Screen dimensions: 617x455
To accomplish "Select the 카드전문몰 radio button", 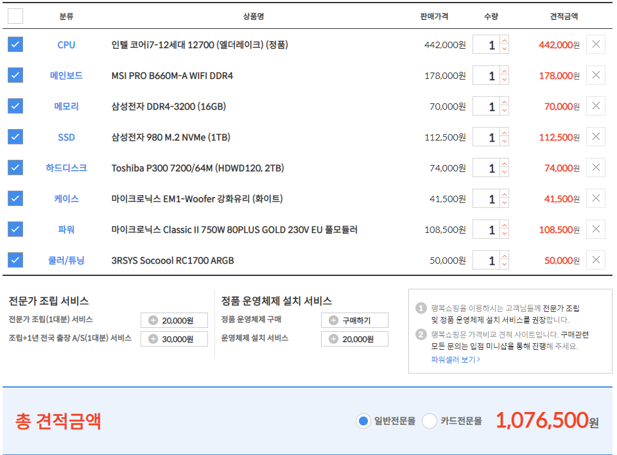I will tap(430, 421).
